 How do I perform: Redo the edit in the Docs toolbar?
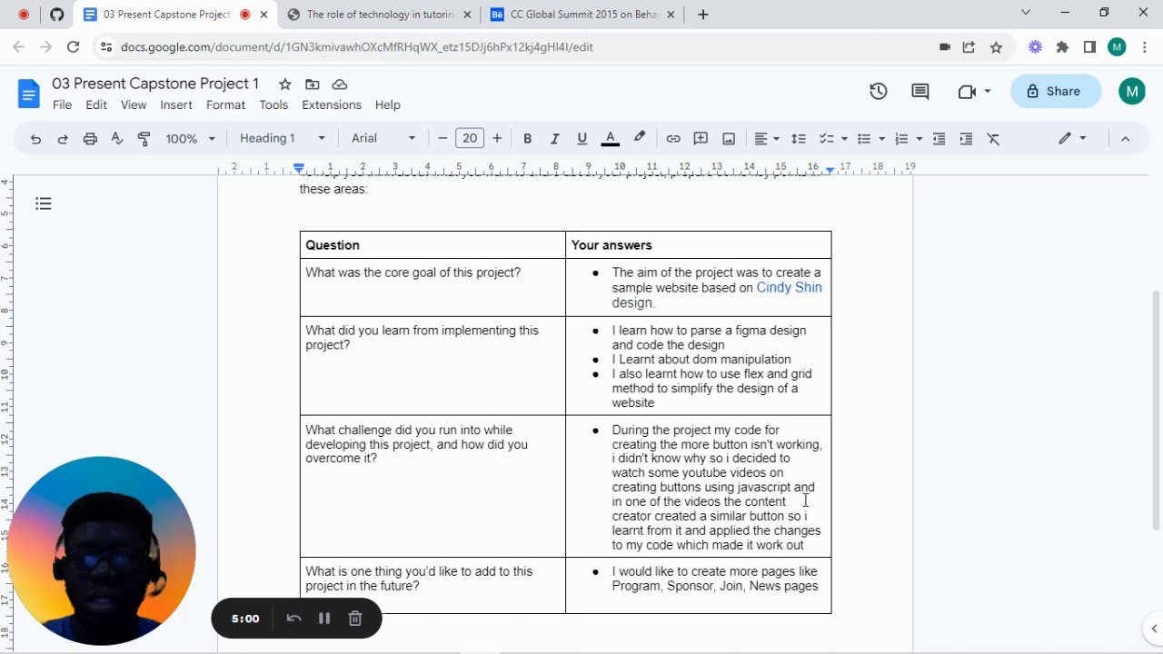(63, 139)
